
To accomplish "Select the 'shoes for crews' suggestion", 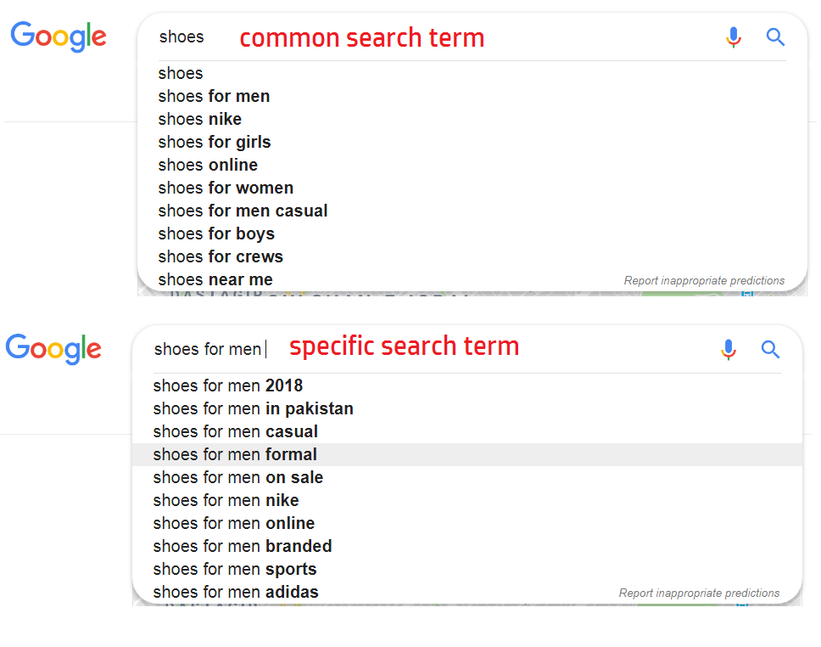I will tap(221, 256).
